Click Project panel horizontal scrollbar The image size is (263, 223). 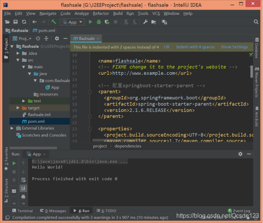tap(33, 148)
